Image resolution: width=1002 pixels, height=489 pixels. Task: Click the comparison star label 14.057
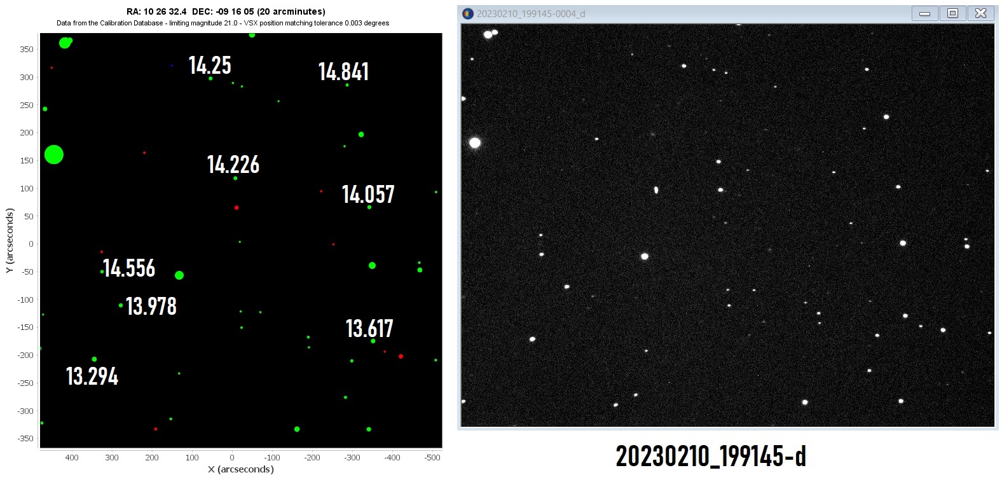click(368, 195)
